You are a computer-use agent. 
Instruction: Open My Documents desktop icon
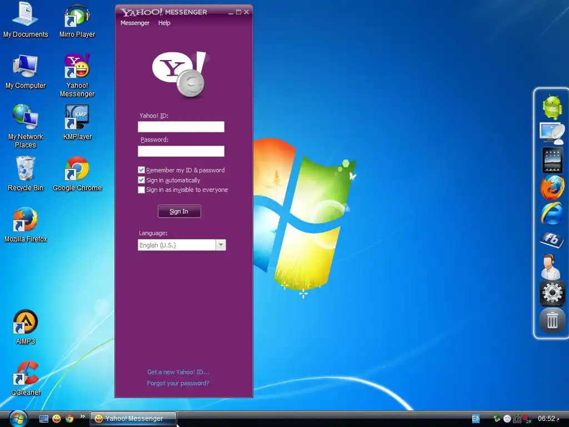point(26,19)
